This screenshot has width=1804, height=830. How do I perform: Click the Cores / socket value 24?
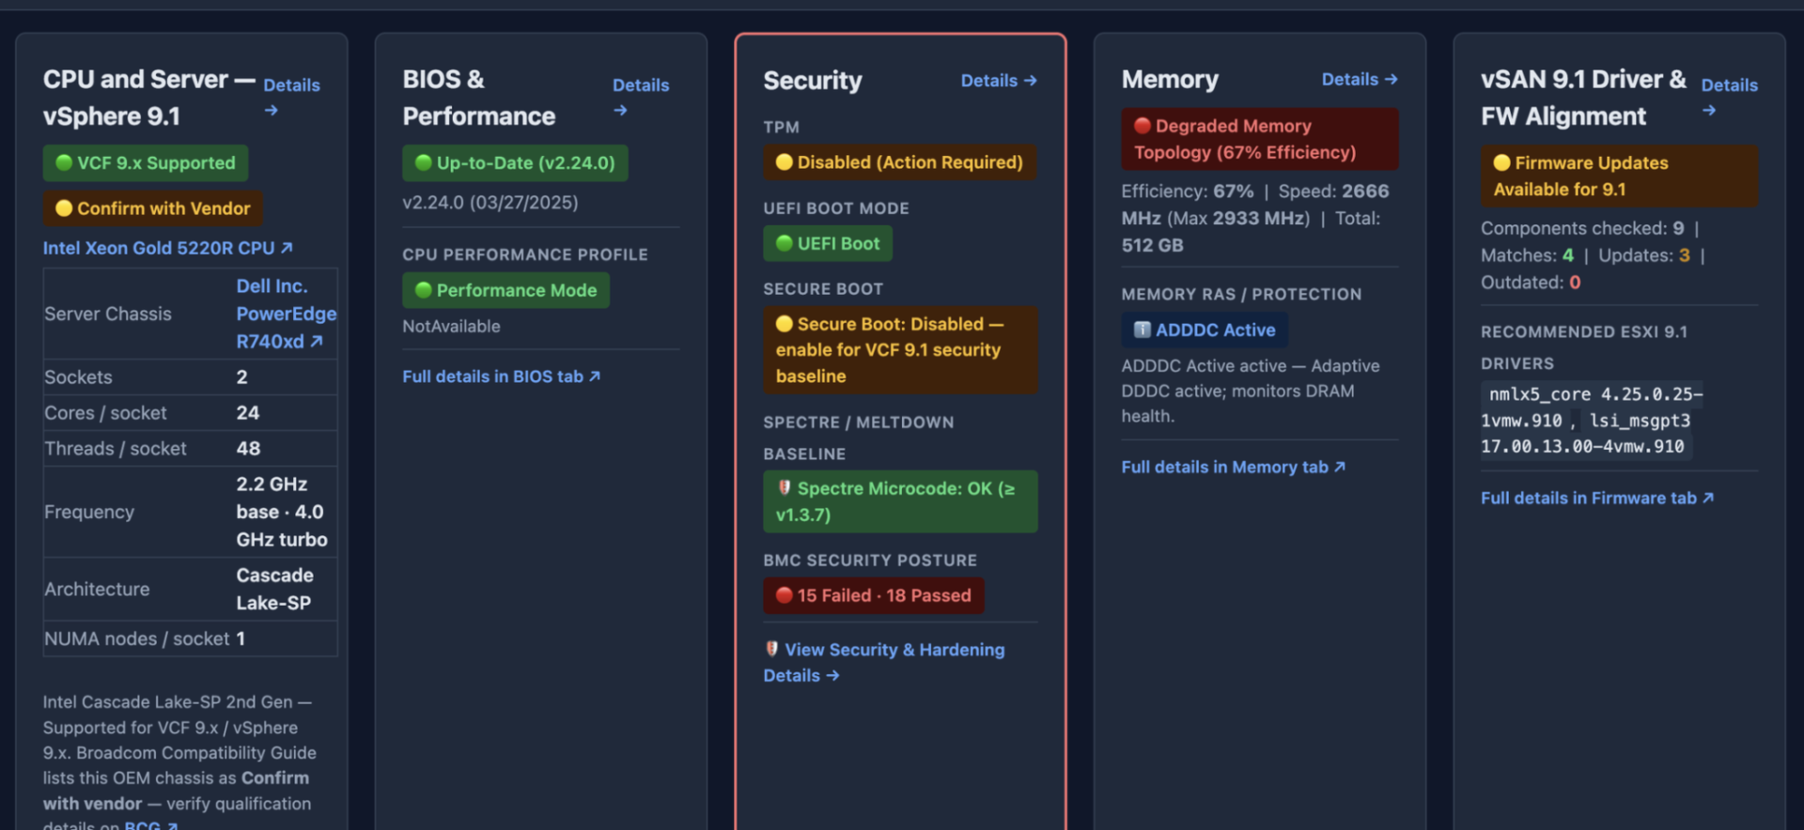click(x=248, y=412)
